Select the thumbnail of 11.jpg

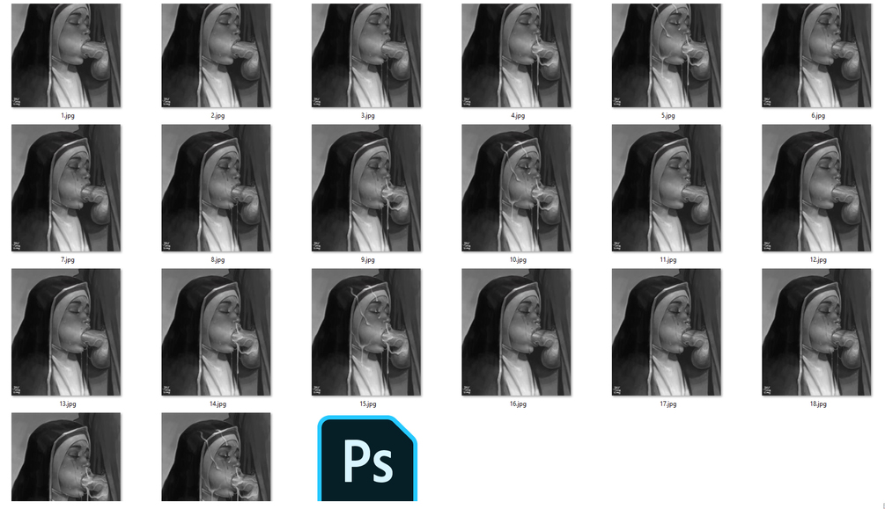click(x=667, y=188)
